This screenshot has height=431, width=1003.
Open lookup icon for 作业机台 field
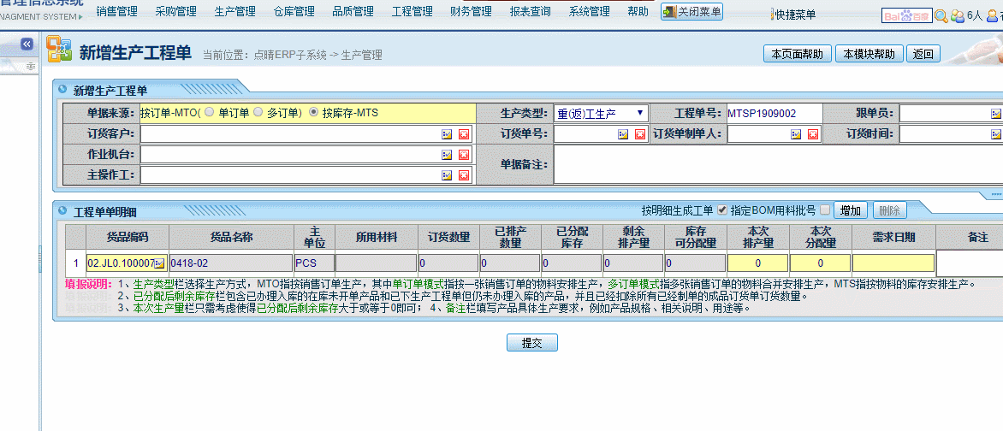pos(447,155)
